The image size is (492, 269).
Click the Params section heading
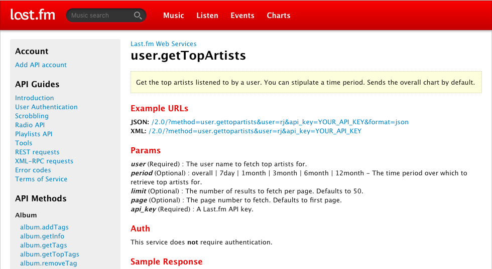[x=145, y=151]
